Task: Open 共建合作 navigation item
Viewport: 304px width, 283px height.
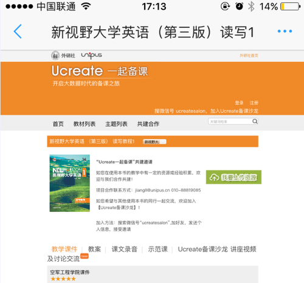Action: [x=148, y=124]
